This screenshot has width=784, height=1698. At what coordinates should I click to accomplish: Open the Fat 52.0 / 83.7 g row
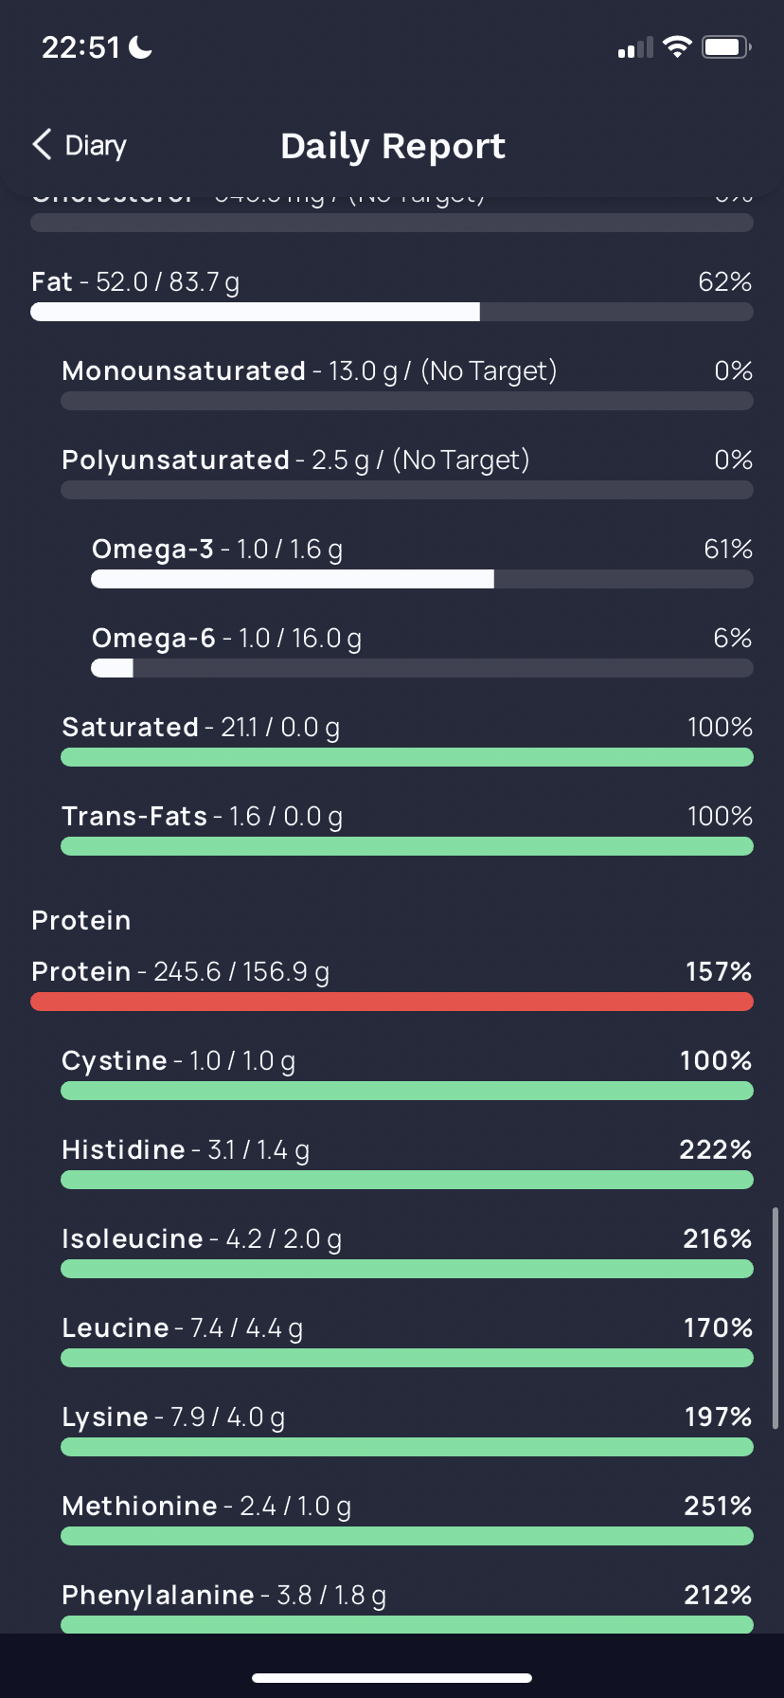pos(392,295)
